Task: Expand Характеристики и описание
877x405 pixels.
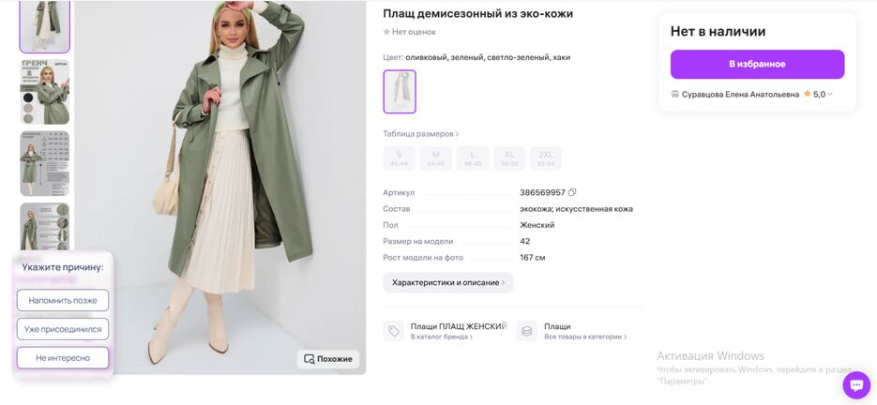Action: (448, 282)
